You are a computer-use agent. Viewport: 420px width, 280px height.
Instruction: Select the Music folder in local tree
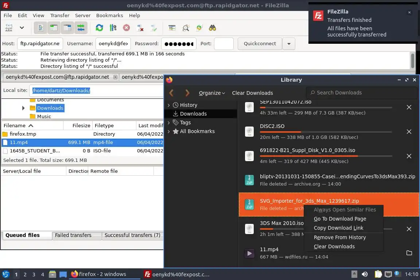click(44, 116)
